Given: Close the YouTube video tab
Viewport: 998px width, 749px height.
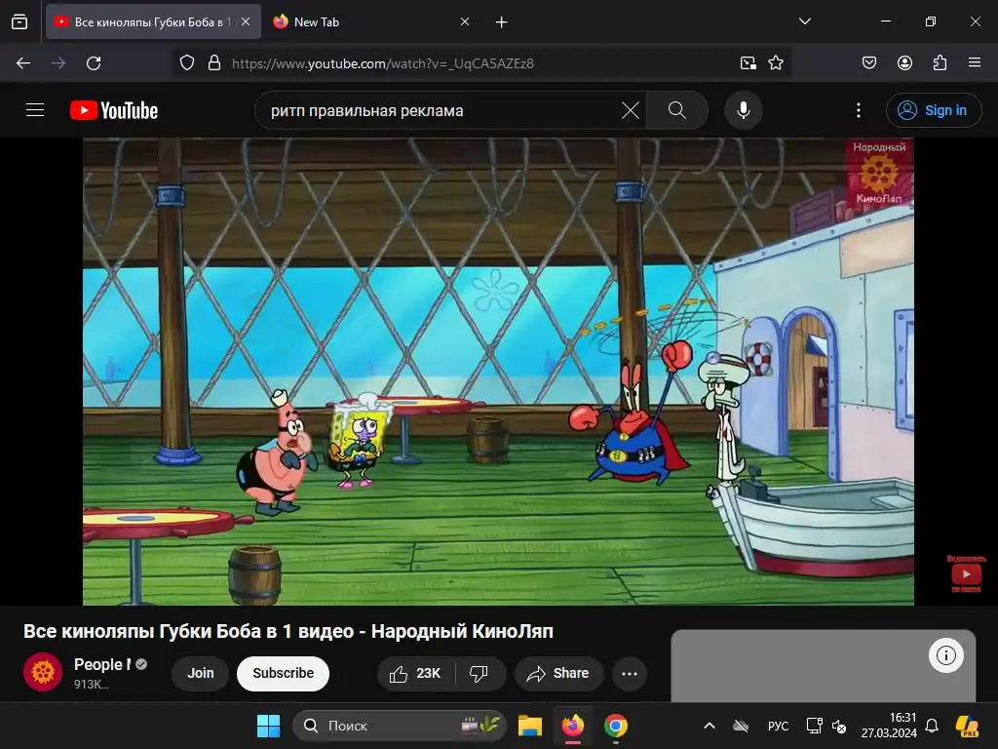Looking at the screenshot, I should [246, 21].
